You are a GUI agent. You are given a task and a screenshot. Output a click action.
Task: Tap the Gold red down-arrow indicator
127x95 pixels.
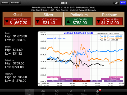point(7,21)
